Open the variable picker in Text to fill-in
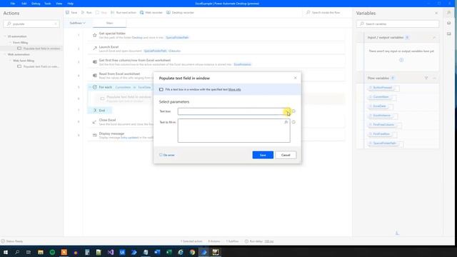The height and width of the screenshot is (257, 457). [x=286, y=122]
